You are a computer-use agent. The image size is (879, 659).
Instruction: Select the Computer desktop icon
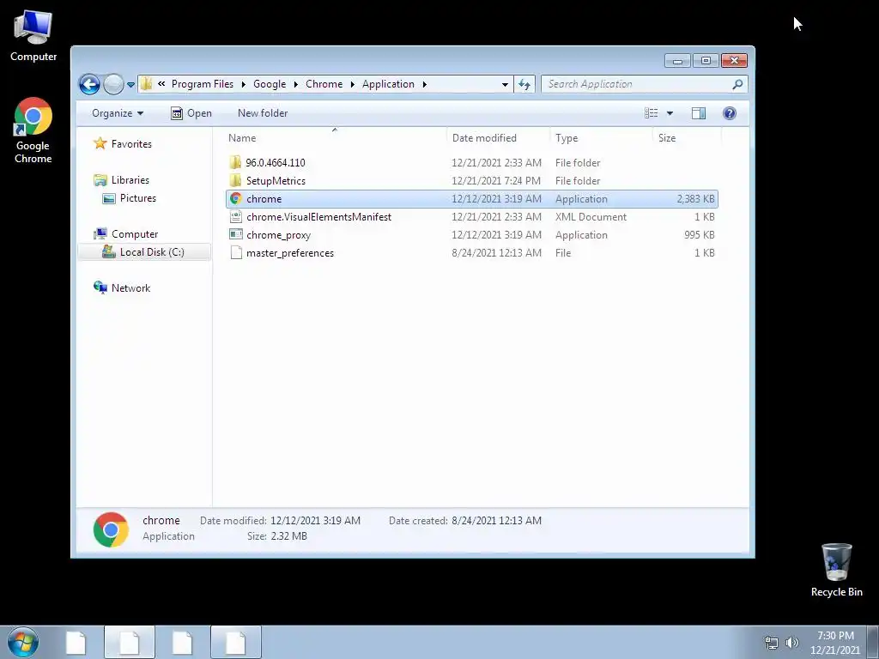33,36
